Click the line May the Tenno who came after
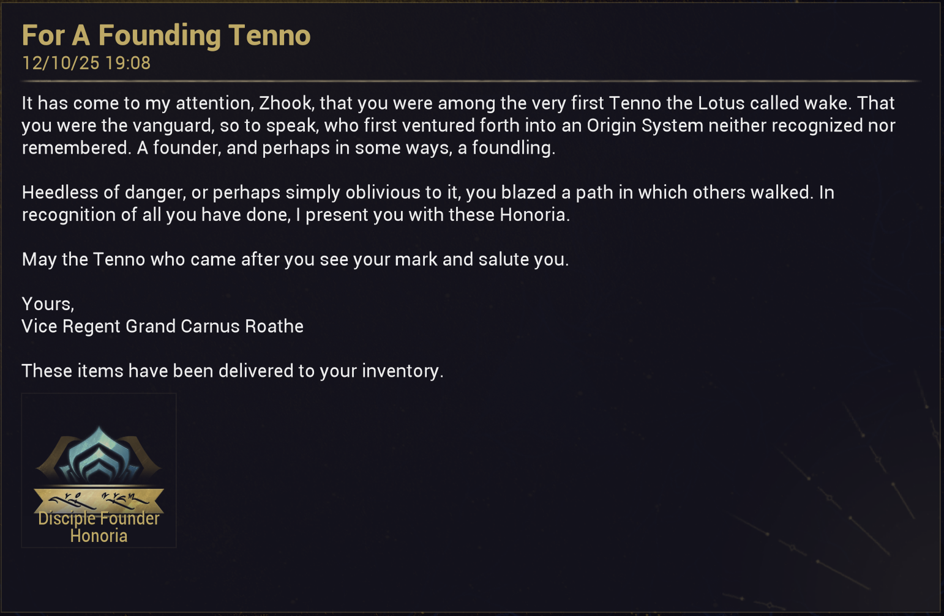The image size is (944, 616). 295,259
